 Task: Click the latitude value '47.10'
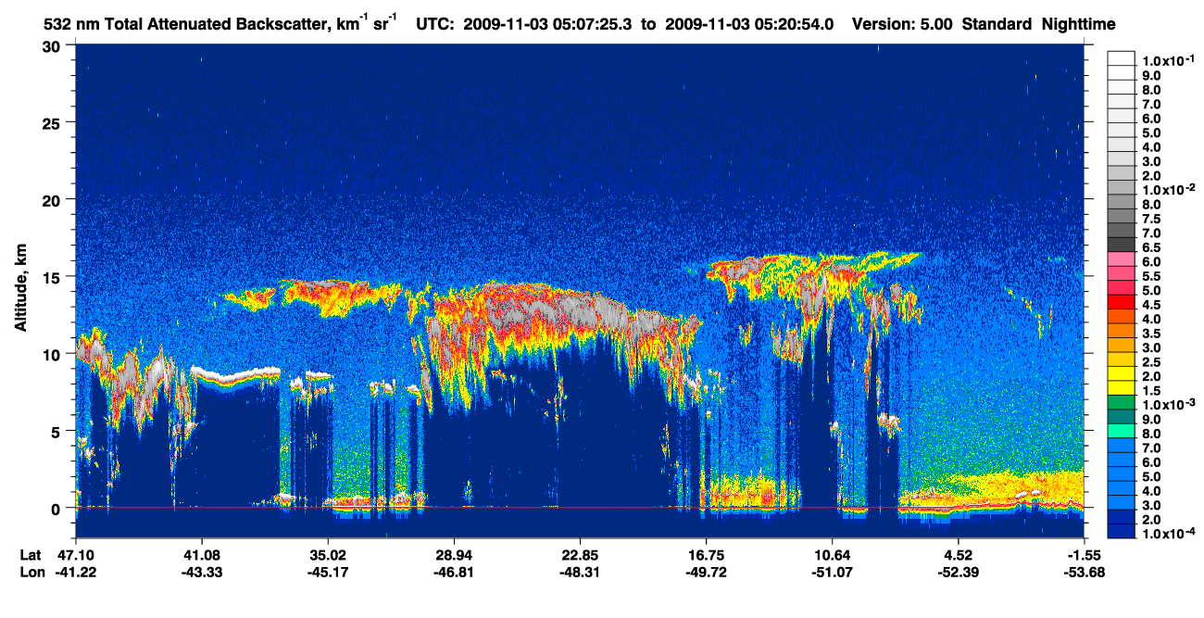coord(75,555)
